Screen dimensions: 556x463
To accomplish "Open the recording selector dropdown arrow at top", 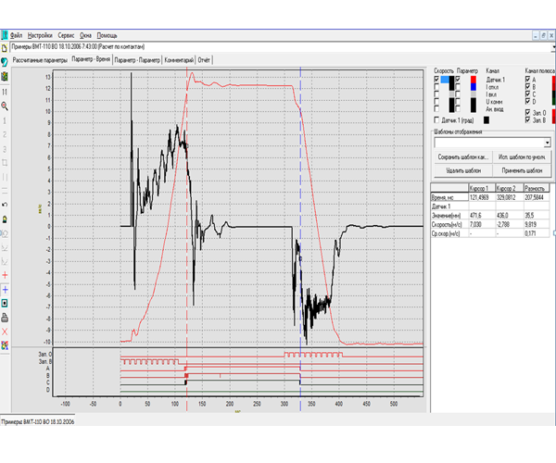I will click(554, 47).
